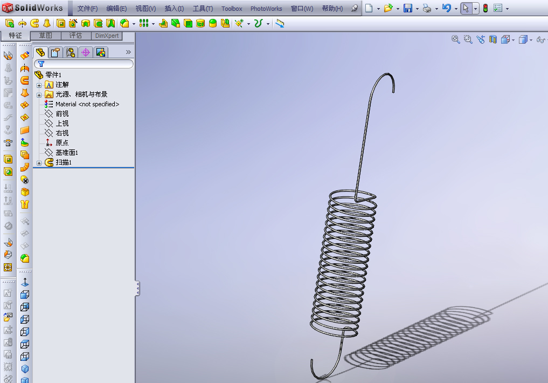Collapse the feature panel using the side handle
Image resolution: width=548 pixels, height=383 pixels.
(138, 289)
